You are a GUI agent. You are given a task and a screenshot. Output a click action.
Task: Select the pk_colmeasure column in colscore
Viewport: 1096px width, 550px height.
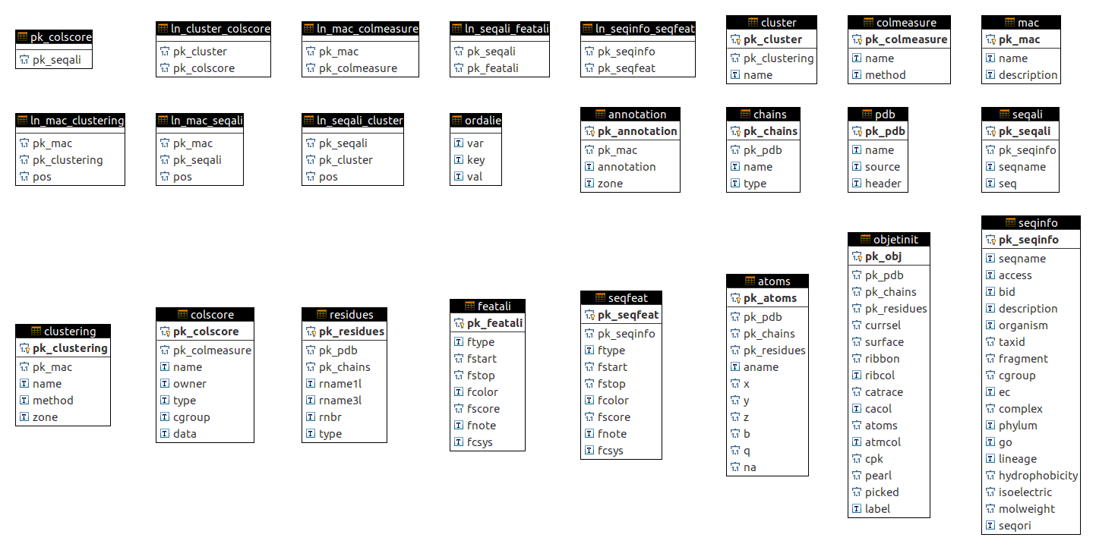point(204,350)
